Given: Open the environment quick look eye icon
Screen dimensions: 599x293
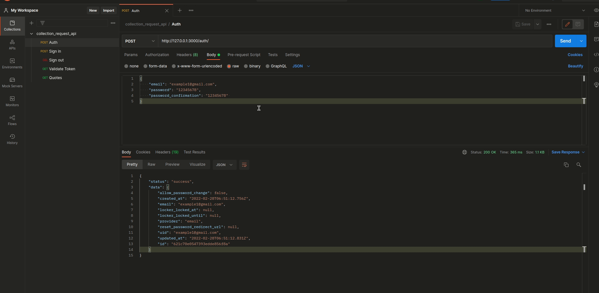Looking at the screenshot, I should click(595, 10).
